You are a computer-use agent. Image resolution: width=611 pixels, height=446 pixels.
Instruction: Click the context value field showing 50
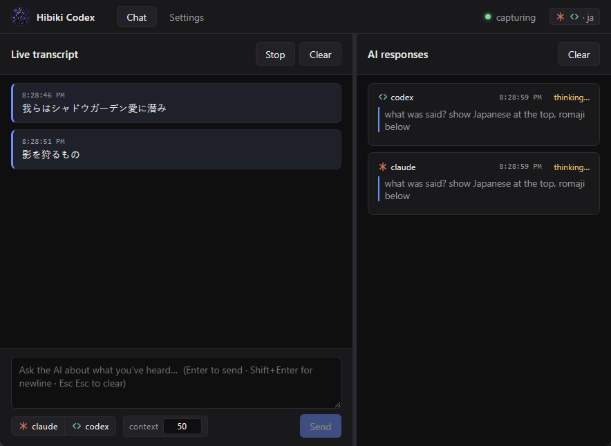pos(182,426)
